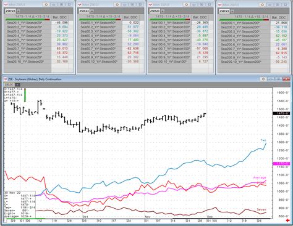Screen dimensions: 293x226
Task: Click value 63.013 in Sea20 monitor
Action: (x=62, y=49)
